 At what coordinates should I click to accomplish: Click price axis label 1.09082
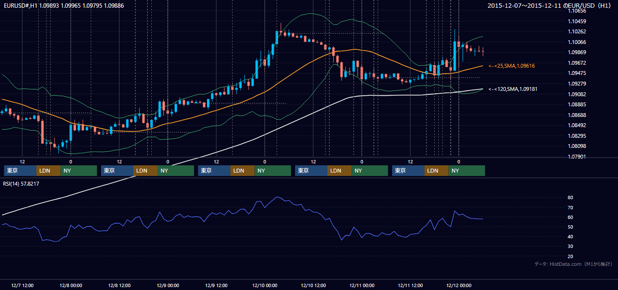(x=577, y=94)
